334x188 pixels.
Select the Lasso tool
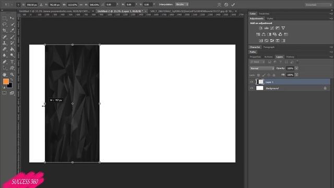[x=5, y=25]
